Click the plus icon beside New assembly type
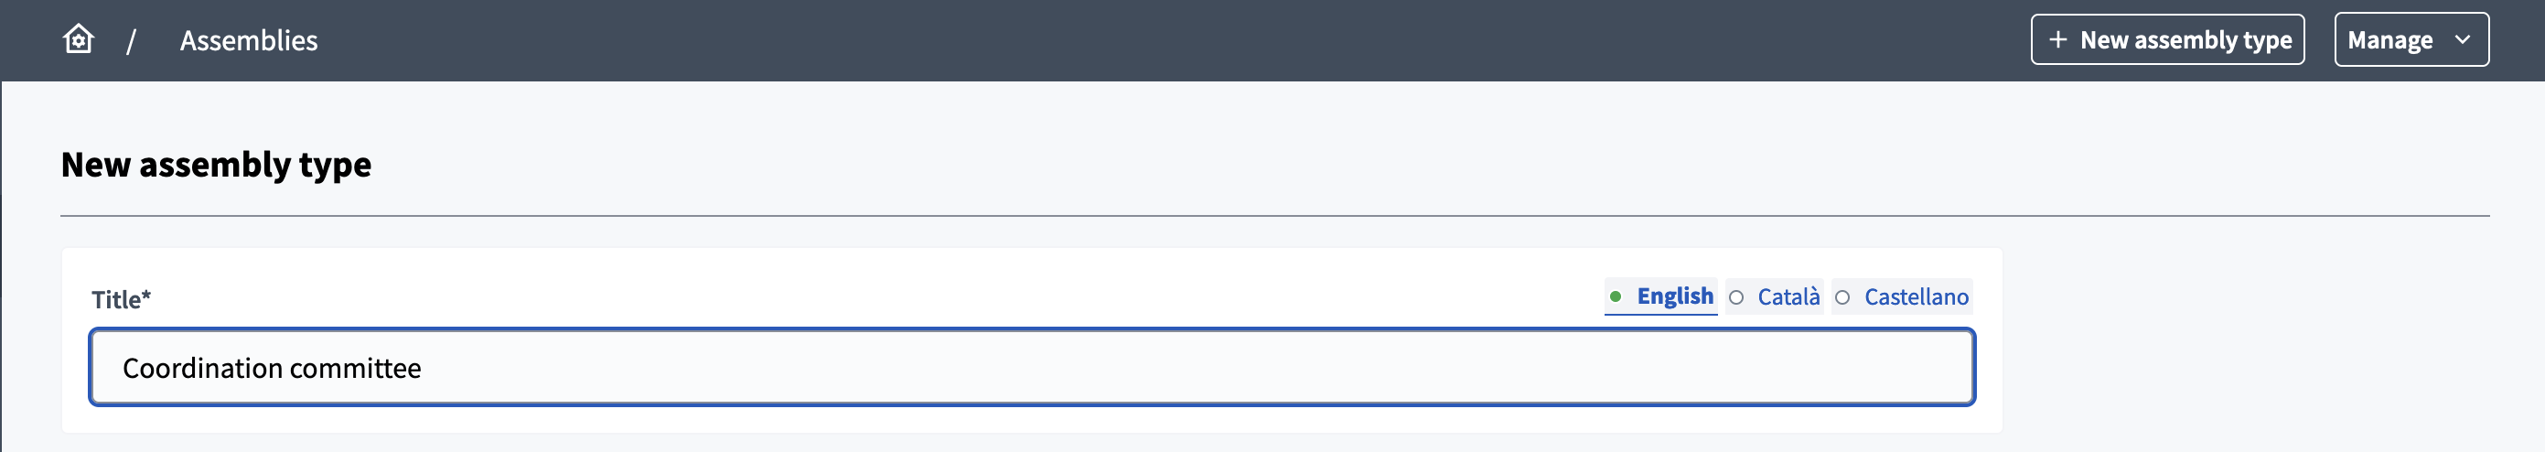 (x=2058, y=39)
